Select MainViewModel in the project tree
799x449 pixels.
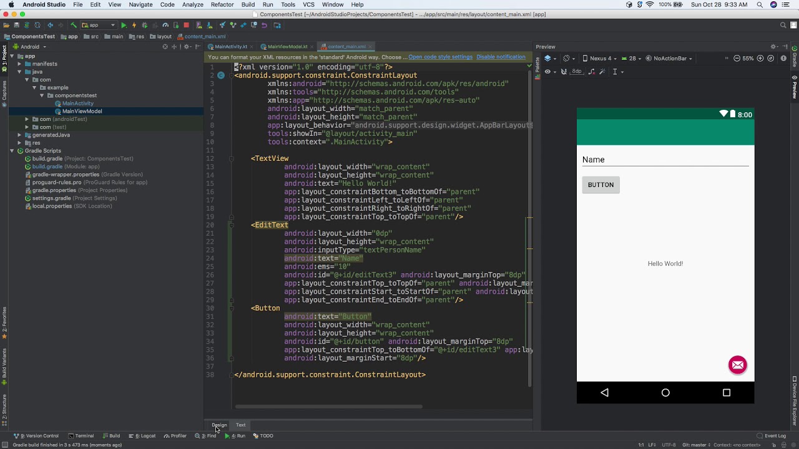(82, 111)
